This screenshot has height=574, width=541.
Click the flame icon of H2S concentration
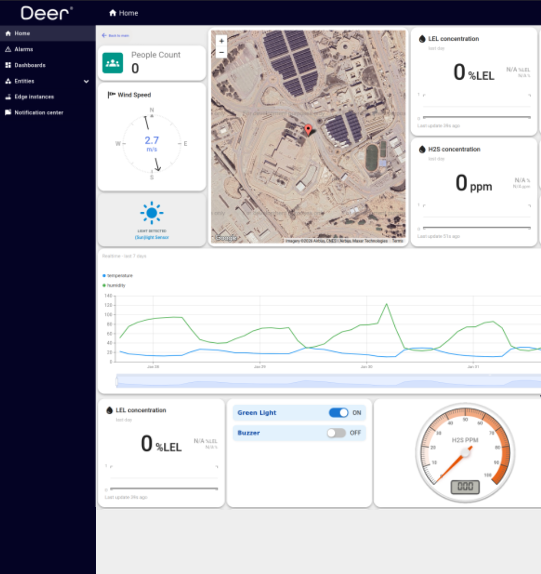click(x=422, y=149)
